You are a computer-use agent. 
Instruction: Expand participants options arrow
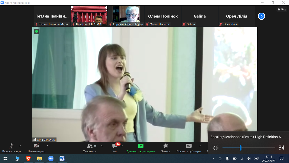tap(102, 146)
